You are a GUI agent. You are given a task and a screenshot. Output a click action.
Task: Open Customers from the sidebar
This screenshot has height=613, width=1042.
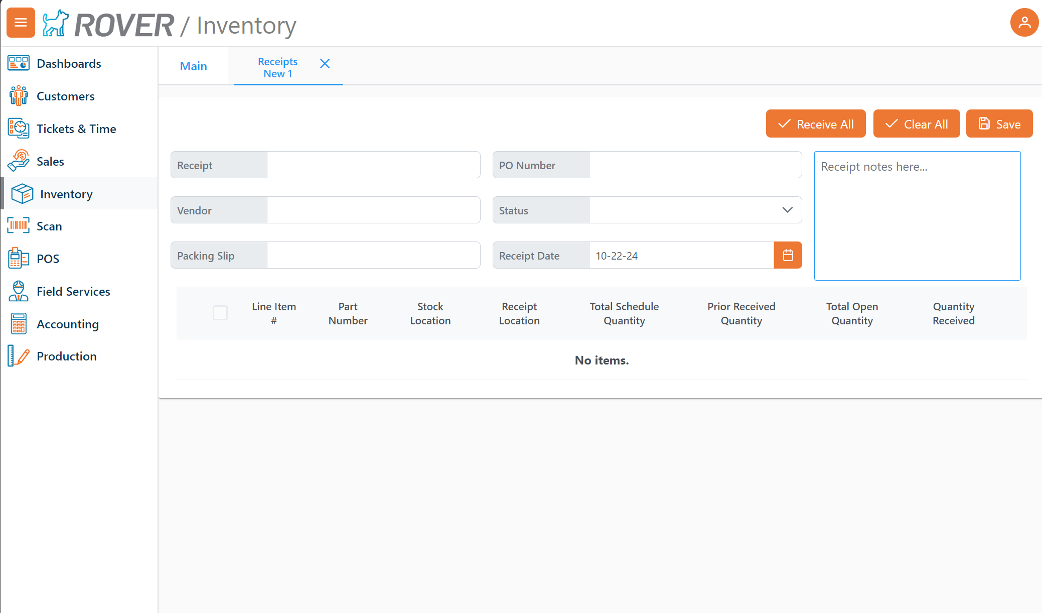pyautogui.click(x=65, y=96)
